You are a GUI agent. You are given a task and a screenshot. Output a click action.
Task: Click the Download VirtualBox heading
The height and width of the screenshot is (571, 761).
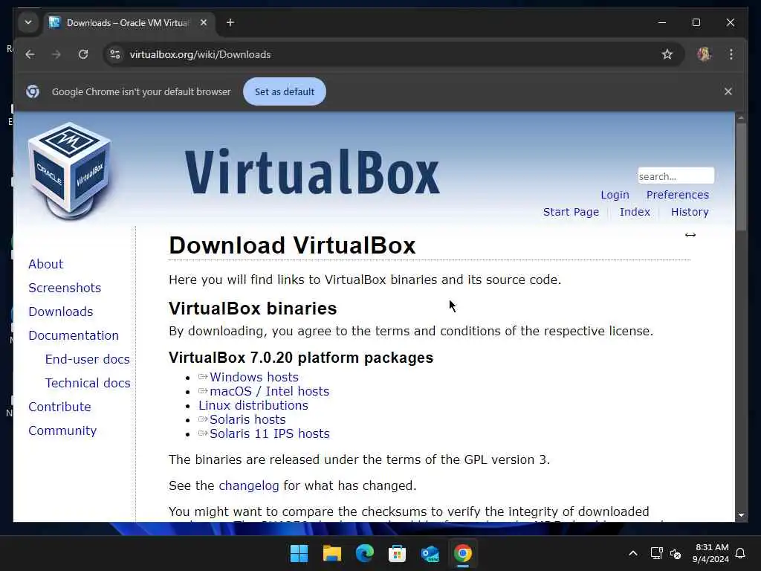tap(292, 245)
